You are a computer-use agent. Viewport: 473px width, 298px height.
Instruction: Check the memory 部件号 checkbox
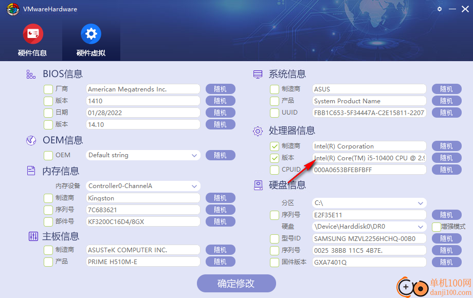pos(48,222)
